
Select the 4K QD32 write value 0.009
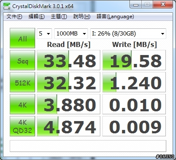tap(134, 126)
